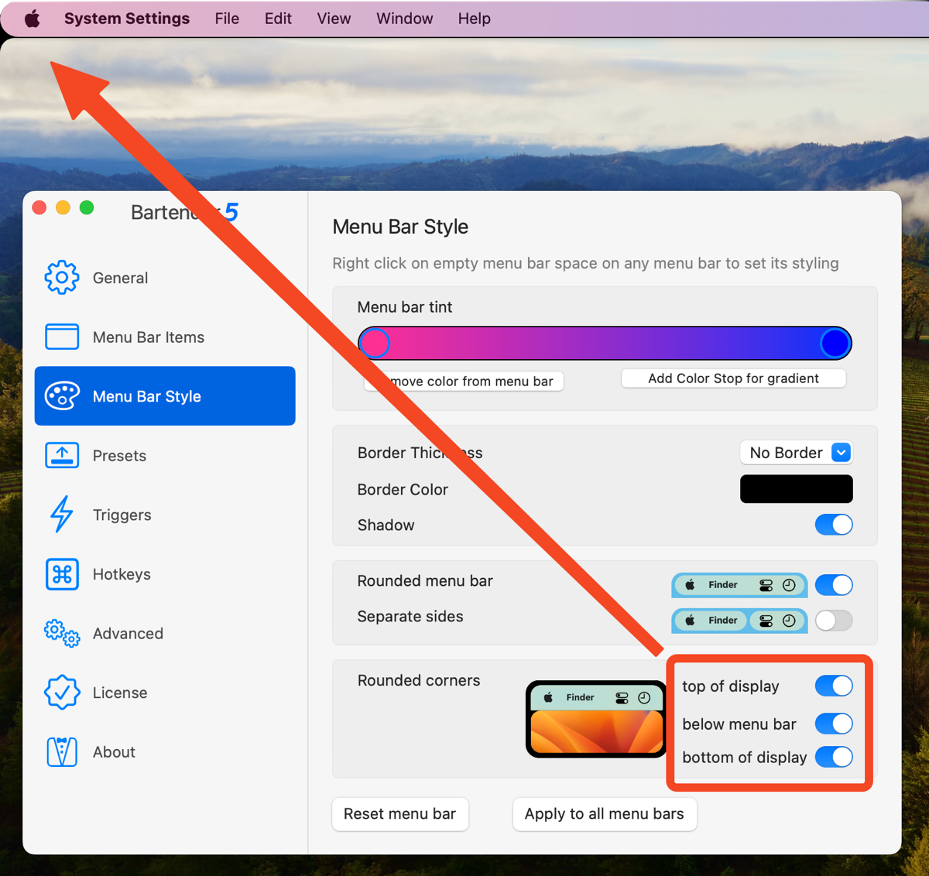Open the Apple menu
This screenshot has height=876, width=929.
(x=32, y=19)
